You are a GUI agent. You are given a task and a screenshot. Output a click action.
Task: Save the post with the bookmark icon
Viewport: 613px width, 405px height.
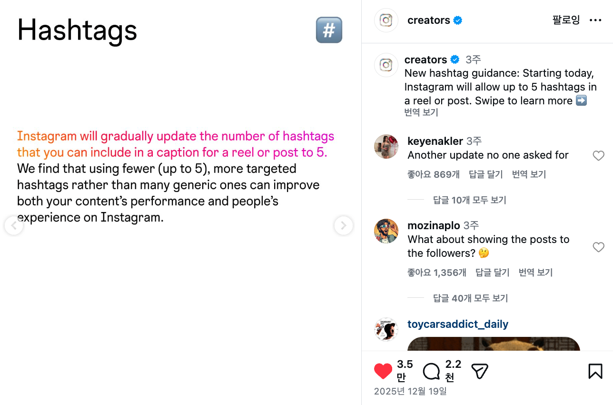click(x=595, y=371)
